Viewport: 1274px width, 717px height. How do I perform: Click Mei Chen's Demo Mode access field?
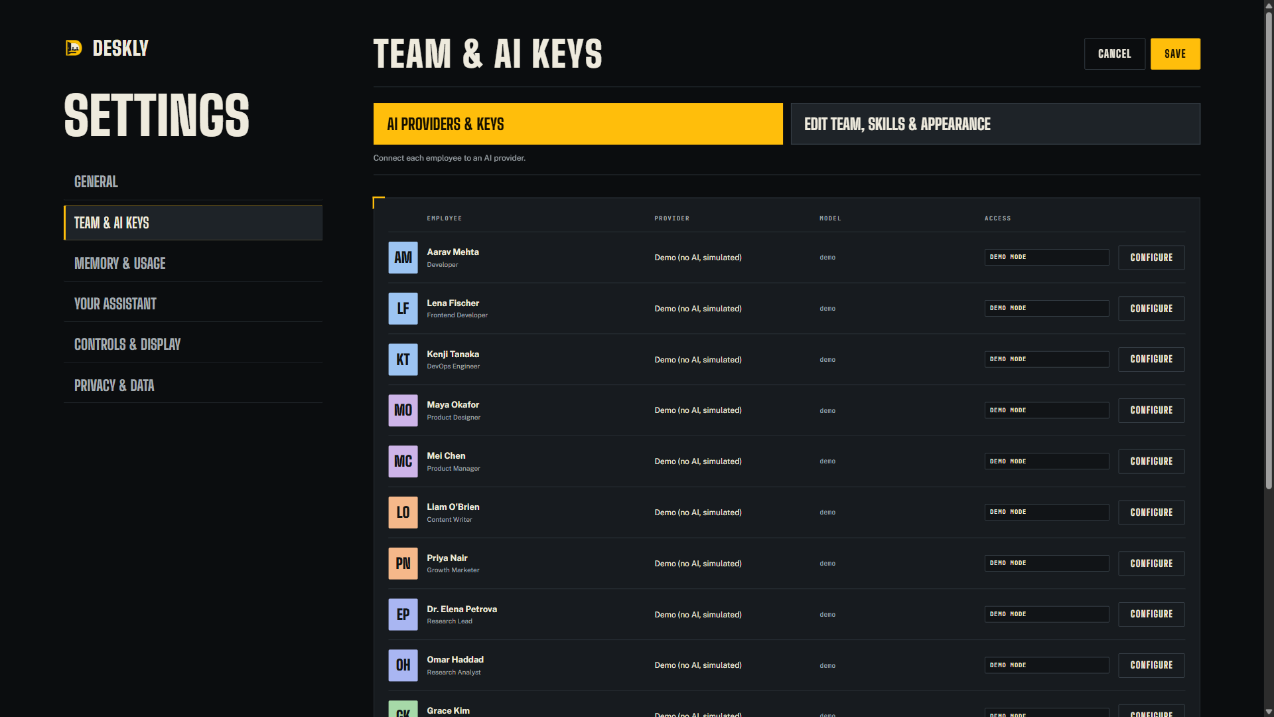[1046, 461]
